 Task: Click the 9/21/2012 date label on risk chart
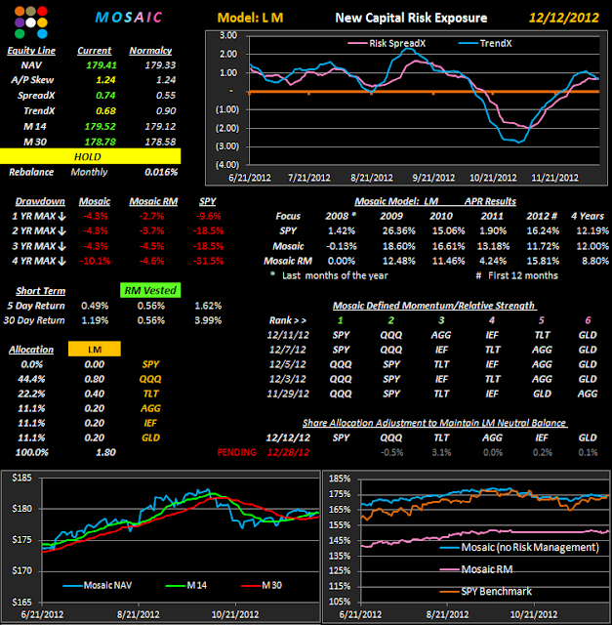click(x=433, y=178)
